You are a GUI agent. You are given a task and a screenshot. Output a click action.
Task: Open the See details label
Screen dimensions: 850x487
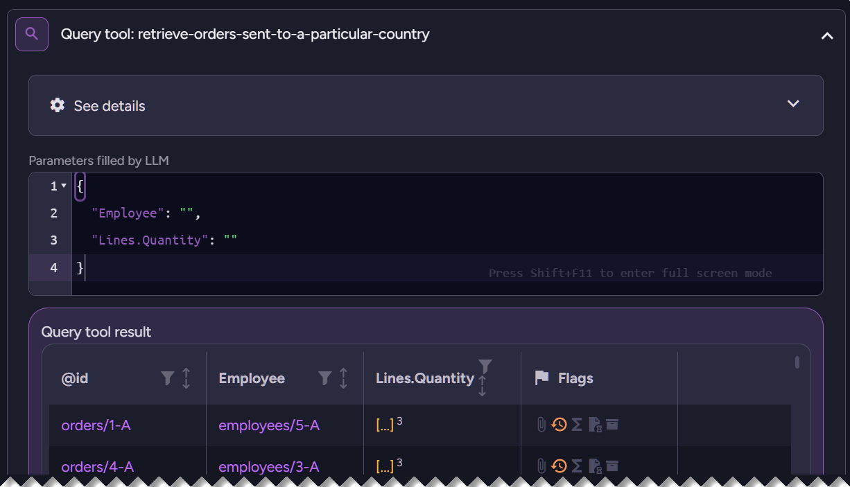(x=110, y=106)
